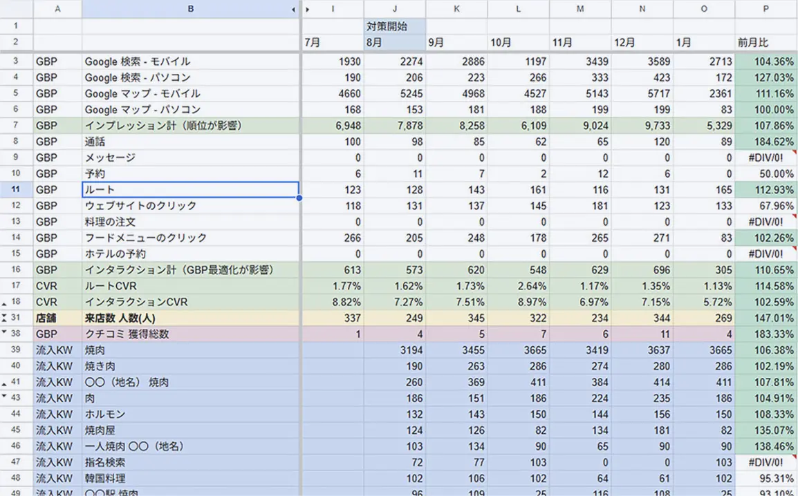Click the 7月 month header cell
The image size is (798, 496).
tap(333, 43)
